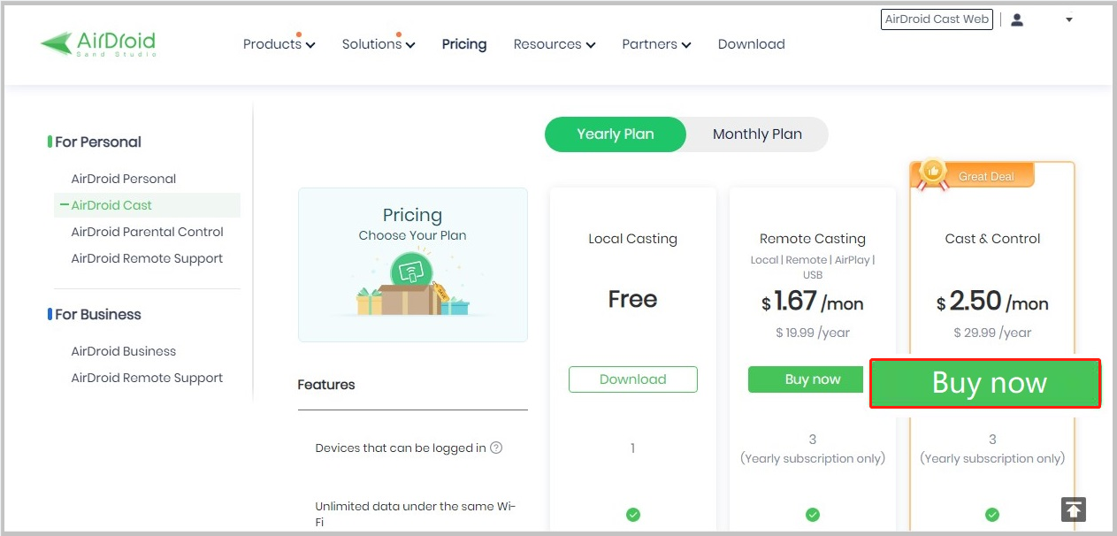This screenshot has height=536, width=1117.
Task: Switch to the Monthly Plan
Action: [x=757, y=134]
